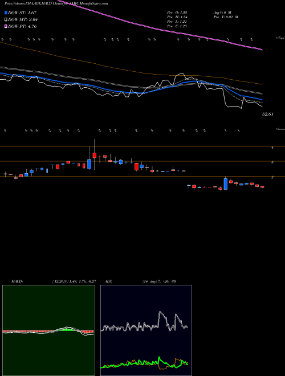Select the DOW MT: 2.04 legend label
285x376 pixels.
click(23, 20)
